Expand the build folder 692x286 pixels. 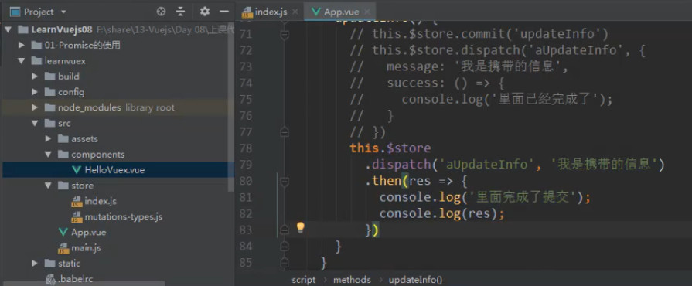coord(35,77)
